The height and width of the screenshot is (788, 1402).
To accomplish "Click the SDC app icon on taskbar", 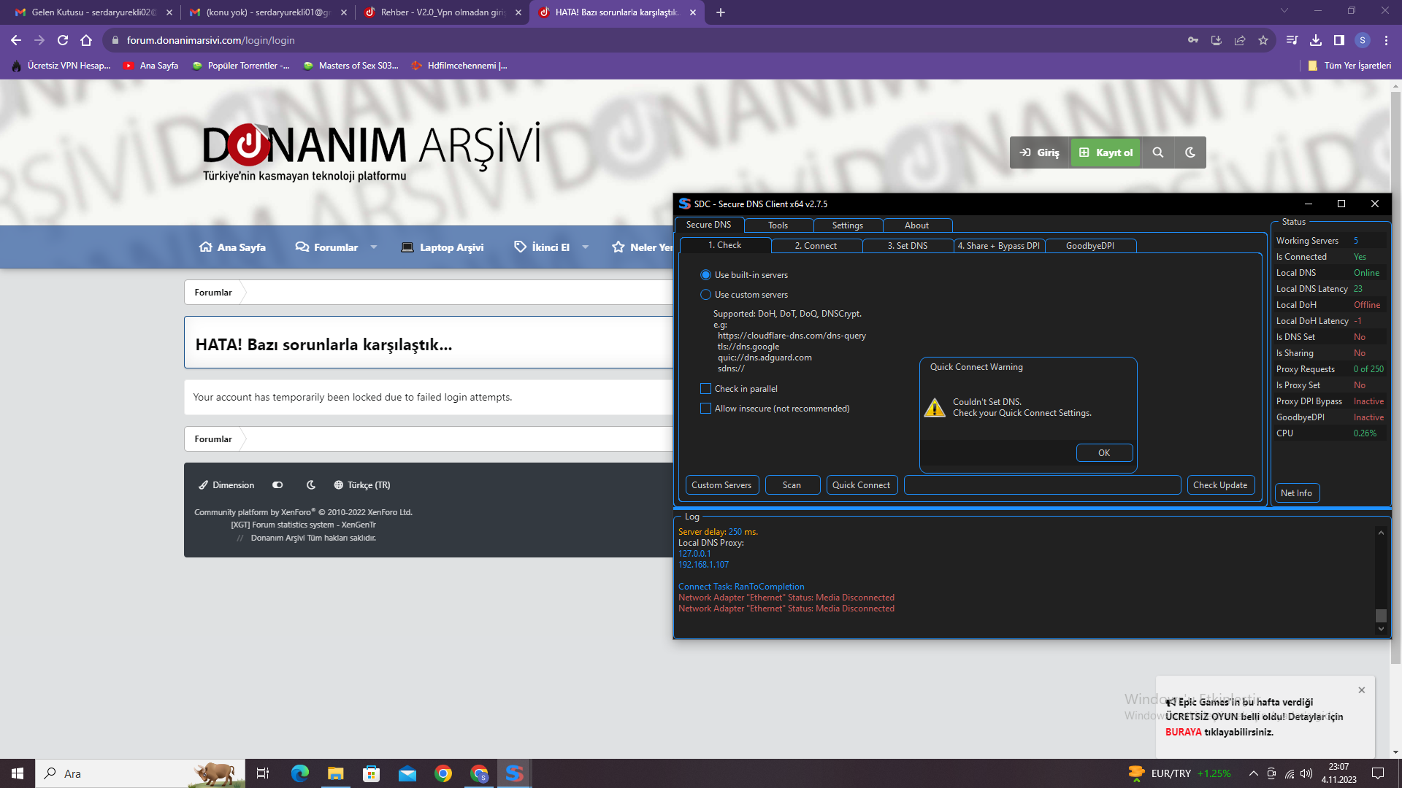I will click(x=515, y=773).
